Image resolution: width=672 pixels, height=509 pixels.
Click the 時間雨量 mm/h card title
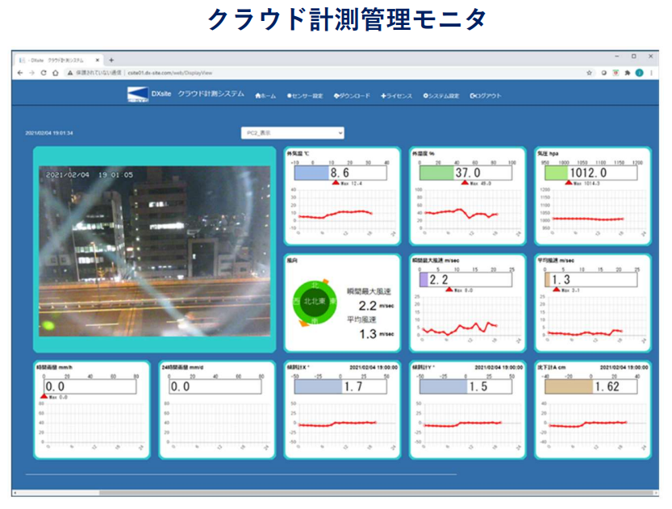pyautogui.click(x=54, y=367)
